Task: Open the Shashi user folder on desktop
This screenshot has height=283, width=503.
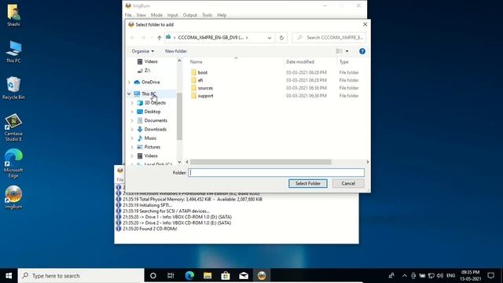Action: (13, 15)
